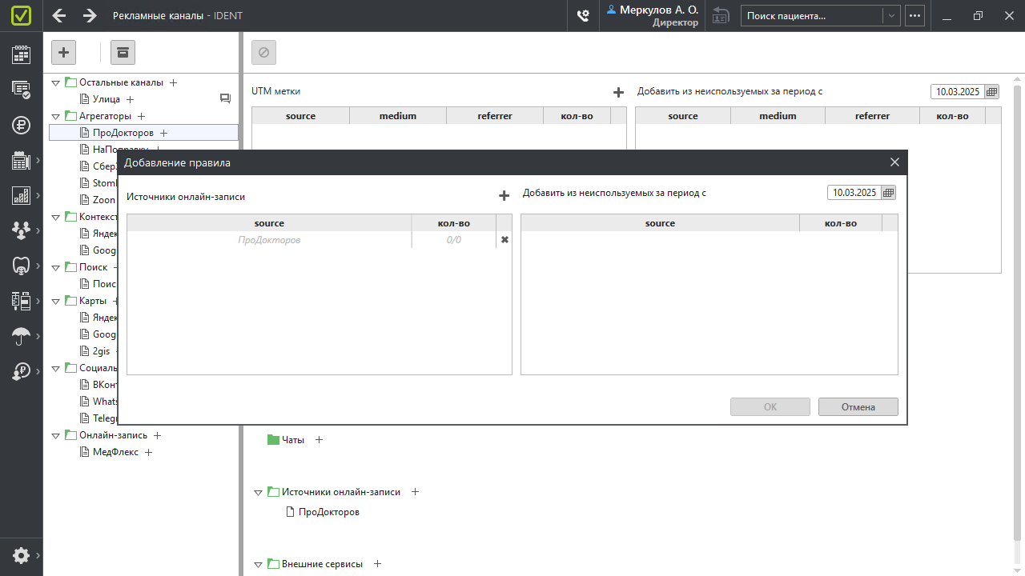The height and width of the screenshot is (576, 1025).
Task: Open the schedule calendar sidebar icon
Action: tap(22, 54)
